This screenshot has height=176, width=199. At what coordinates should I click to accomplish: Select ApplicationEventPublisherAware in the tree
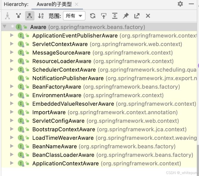[x=75, y=36]
